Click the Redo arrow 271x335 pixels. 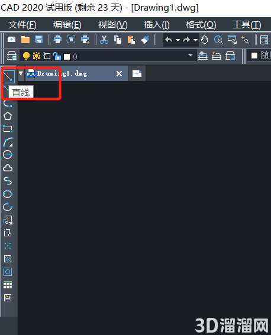point(186,40)
